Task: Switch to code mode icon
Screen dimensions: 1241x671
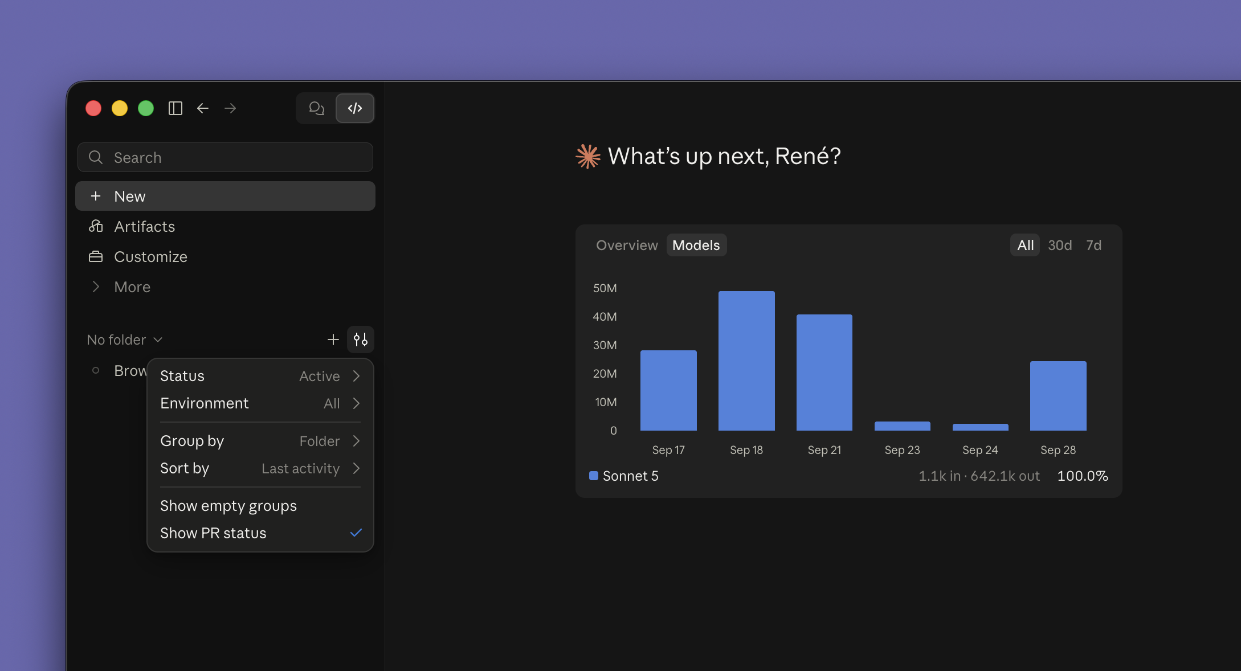Action: click(355, 108)
